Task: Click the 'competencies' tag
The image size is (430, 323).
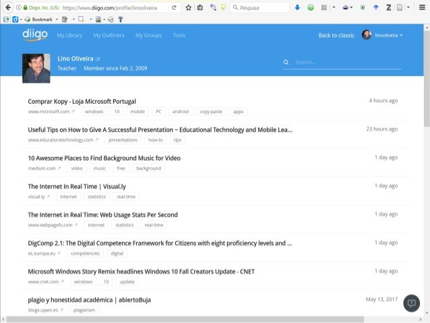Action: tap(86, 254)
